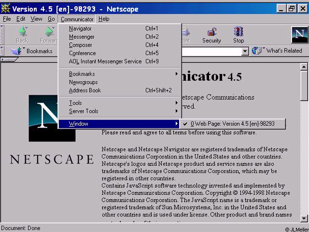Click the vertical scrollbar thumb
This screenshot has width=309, height=232.
(x=304, y=86)
